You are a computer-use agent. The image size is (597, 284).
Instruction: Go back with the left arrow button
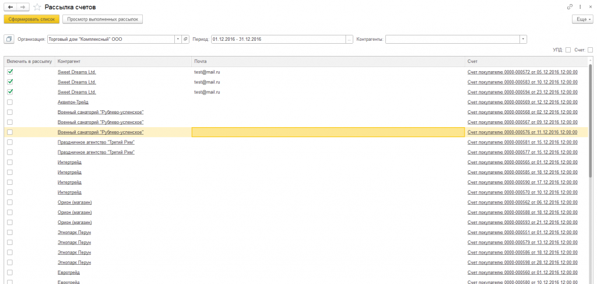tap(10, 7)
